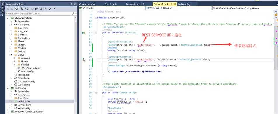Click the interface glyph beside line 13
Screen dimensions: 278x114
pos(83,33)
